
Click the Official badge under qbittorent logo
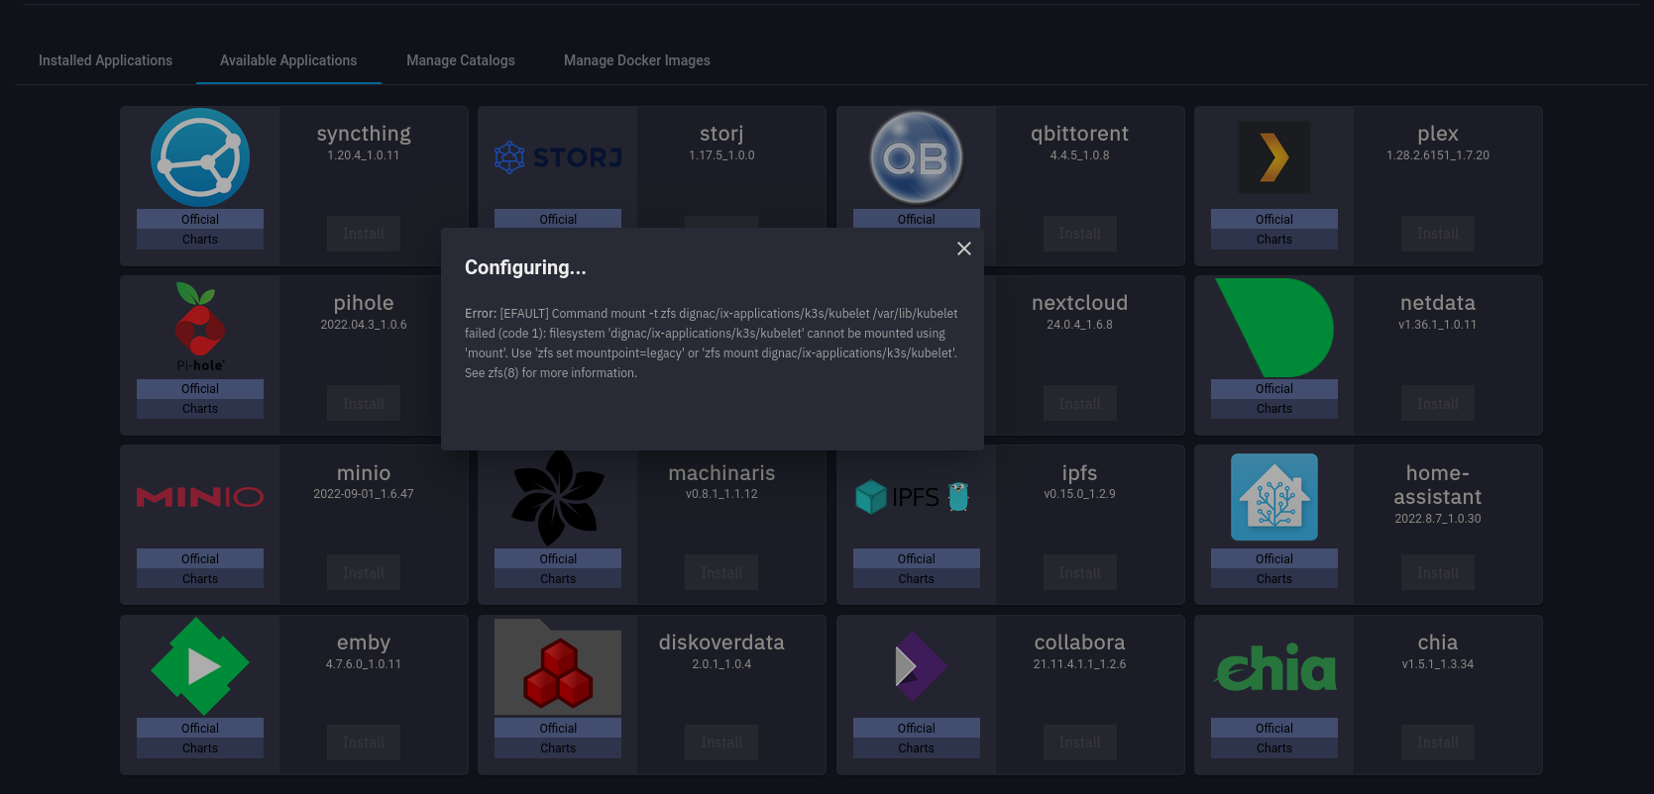(917, 219)
